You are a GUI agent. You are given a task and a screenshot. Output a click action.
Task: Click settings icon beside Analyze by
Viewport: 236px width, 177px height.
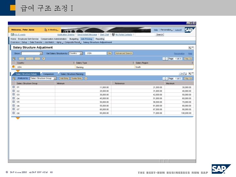tap(14, 78)
